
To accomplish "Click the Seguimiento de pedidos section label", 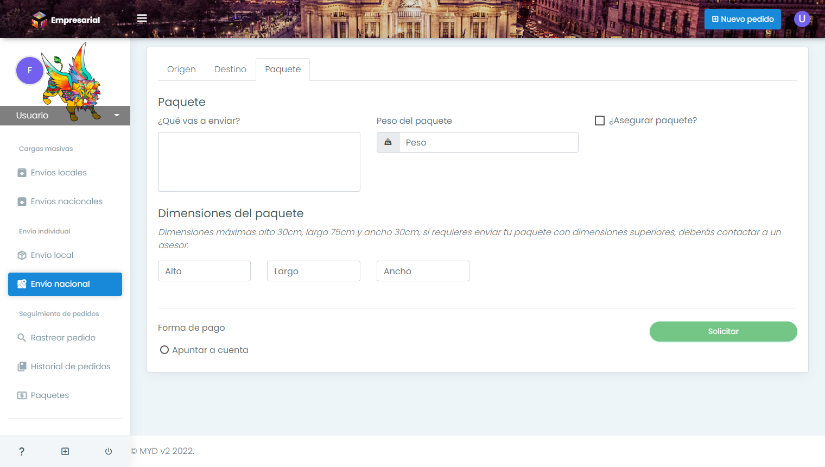I will point(59,314).
